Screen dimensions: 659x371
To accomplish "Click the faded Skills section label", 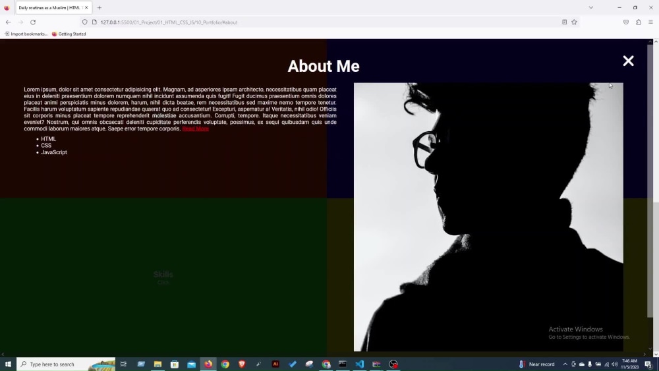I will 163,274.
